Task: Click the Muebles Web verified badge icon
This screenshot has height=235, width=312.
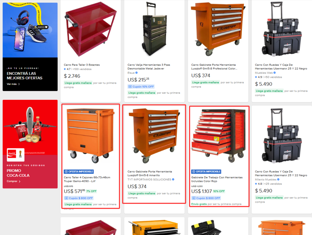Action: (275, 73)
